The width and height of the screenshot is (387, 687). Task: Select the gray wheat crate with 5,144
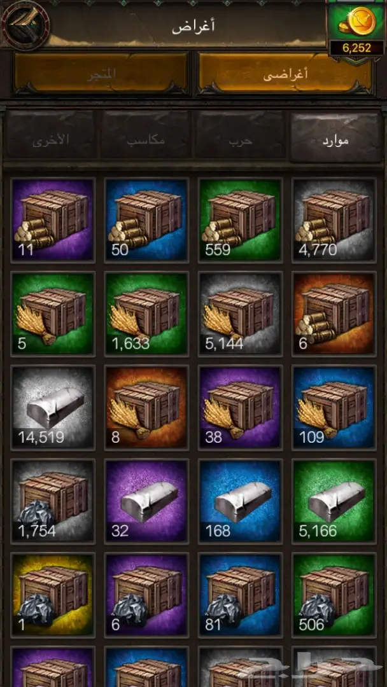click(241, 314)
